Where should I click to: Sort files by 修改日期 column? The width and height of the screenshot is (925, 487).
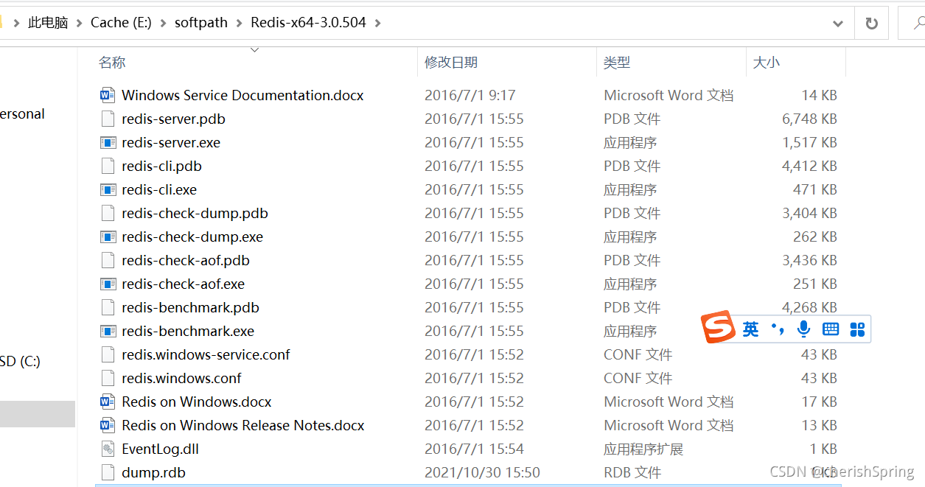coord(451,63)
